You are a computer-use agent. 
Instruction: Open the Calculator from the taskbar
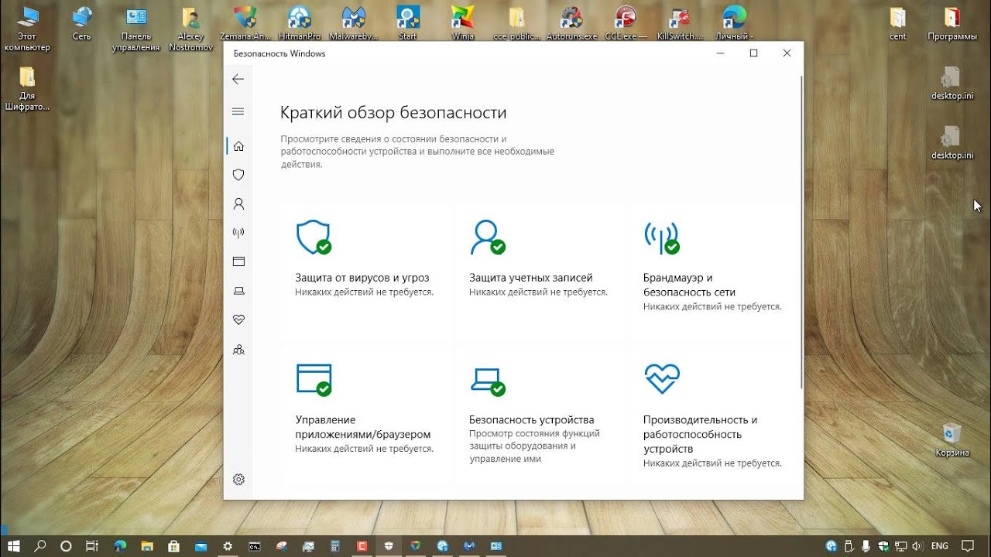pos(334,545)
